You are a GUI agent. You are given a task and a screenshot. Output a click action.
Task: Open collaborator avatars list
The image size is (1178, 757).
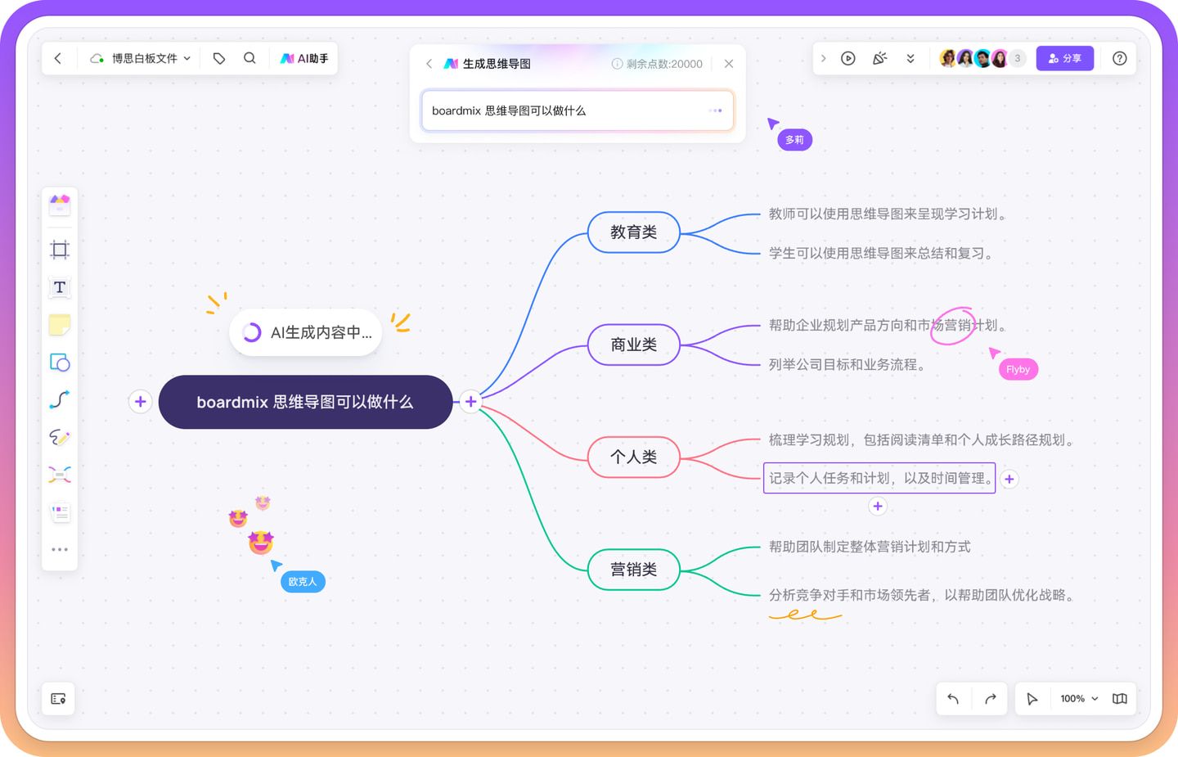click(x=982, y=58)
